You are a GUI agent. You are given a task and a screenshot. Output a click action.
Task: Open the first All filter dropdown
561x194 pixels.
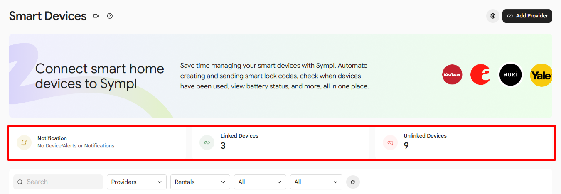coord(260,182)
